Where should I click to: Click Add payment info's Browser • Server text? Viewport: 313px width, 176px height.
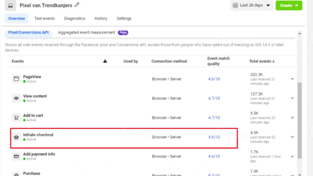pyautogui.click(x=167, y=156)
